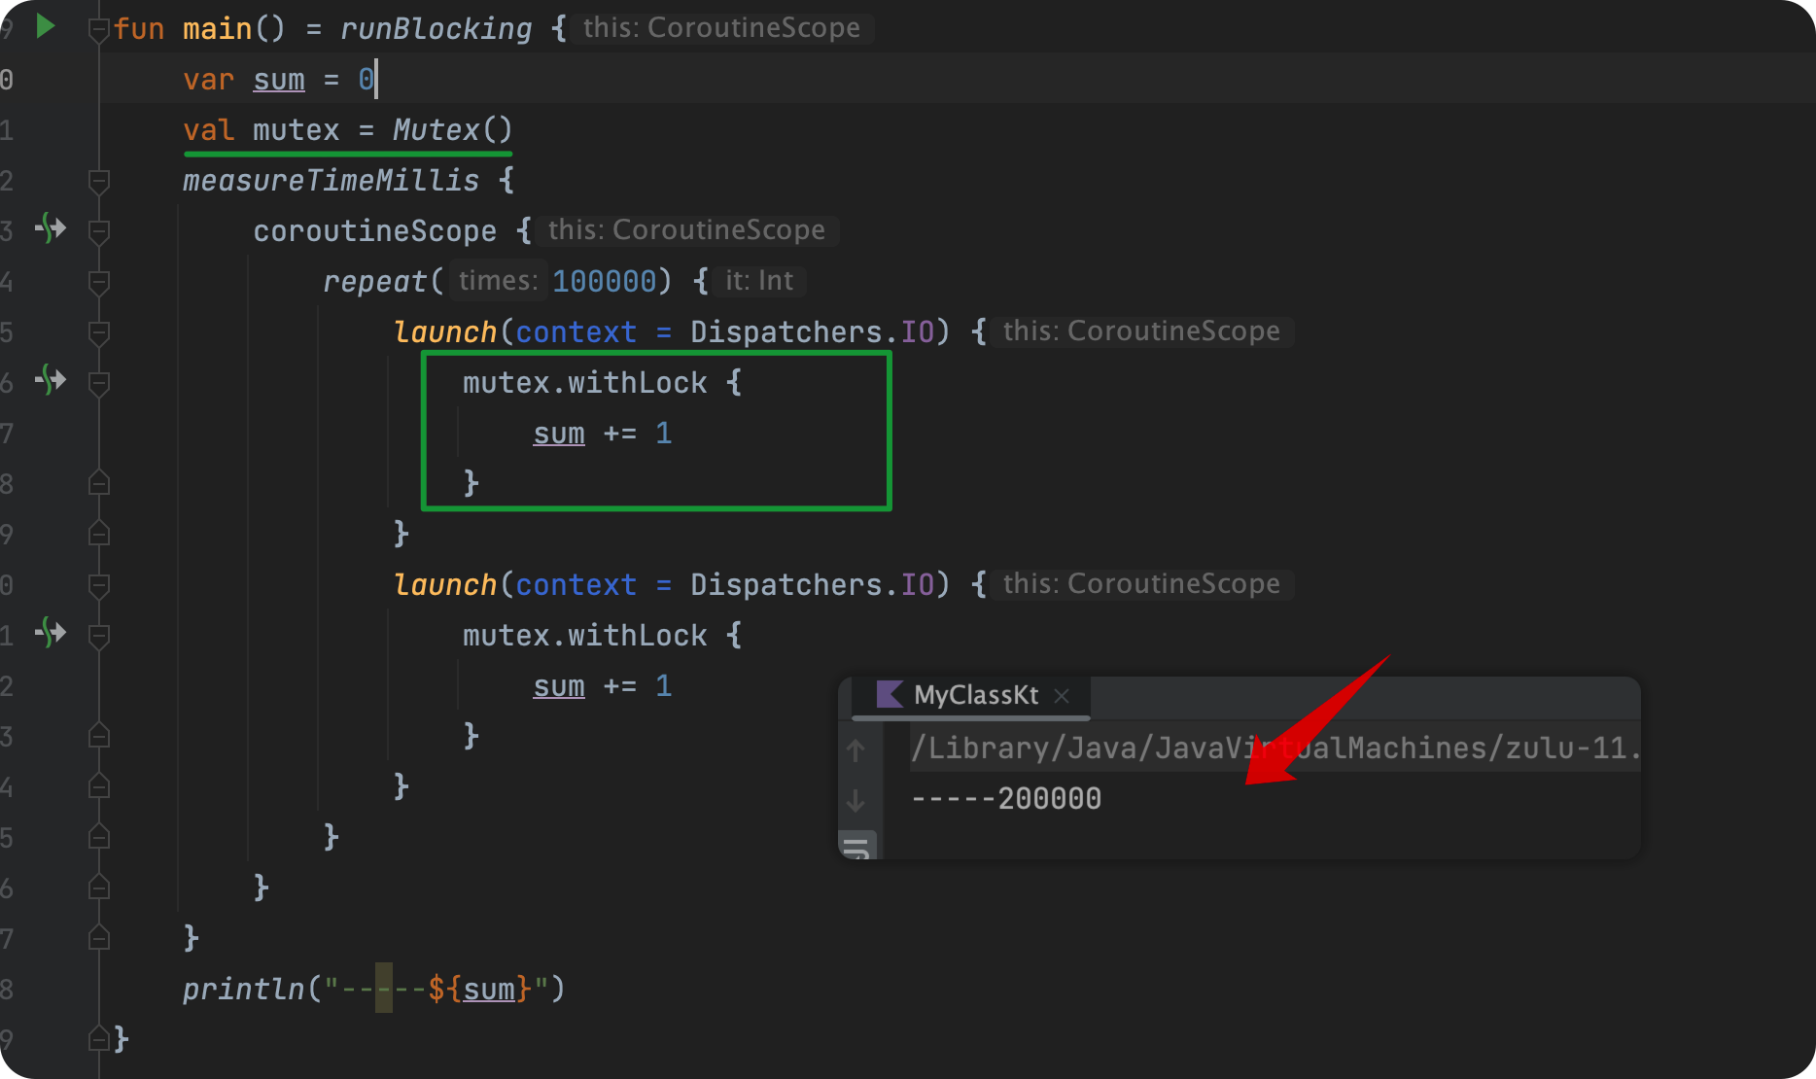
Task: Click the 'this: CoroutineScope' hint on the first launch line
Action: [1141, 331]
